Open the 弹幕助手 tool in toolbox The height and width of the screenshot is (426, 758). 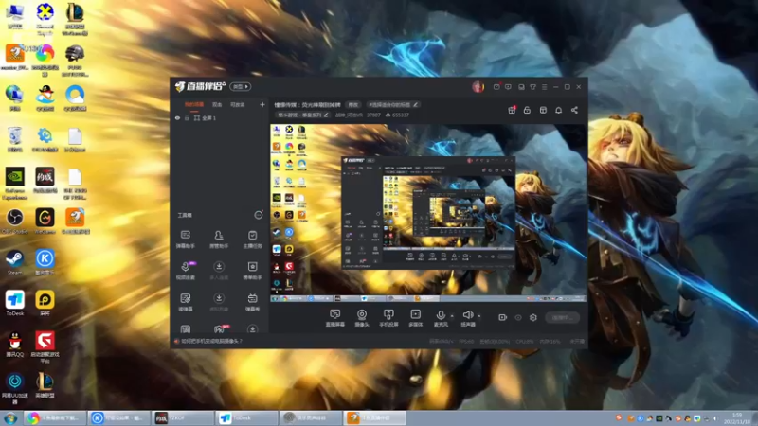tap(185, 239)
